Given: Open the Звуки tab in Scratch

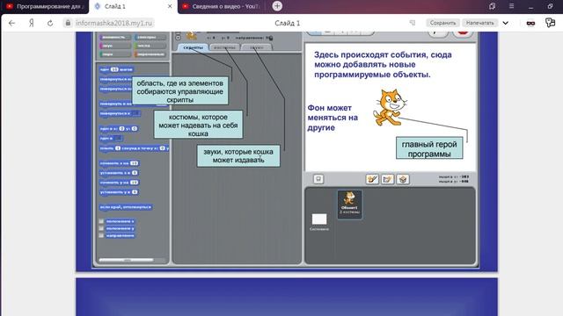Looking at the screenshot, I should point(256,47).
